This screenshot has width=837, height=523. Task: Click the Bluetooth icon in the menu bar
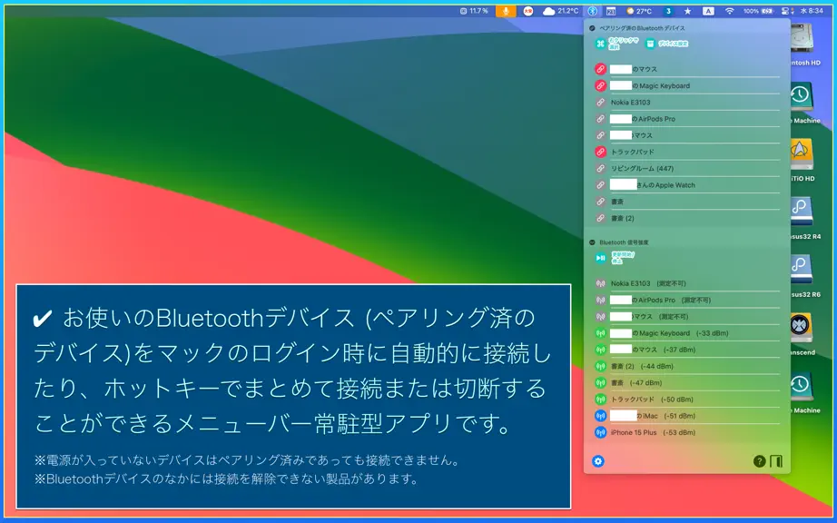point(592,11)
